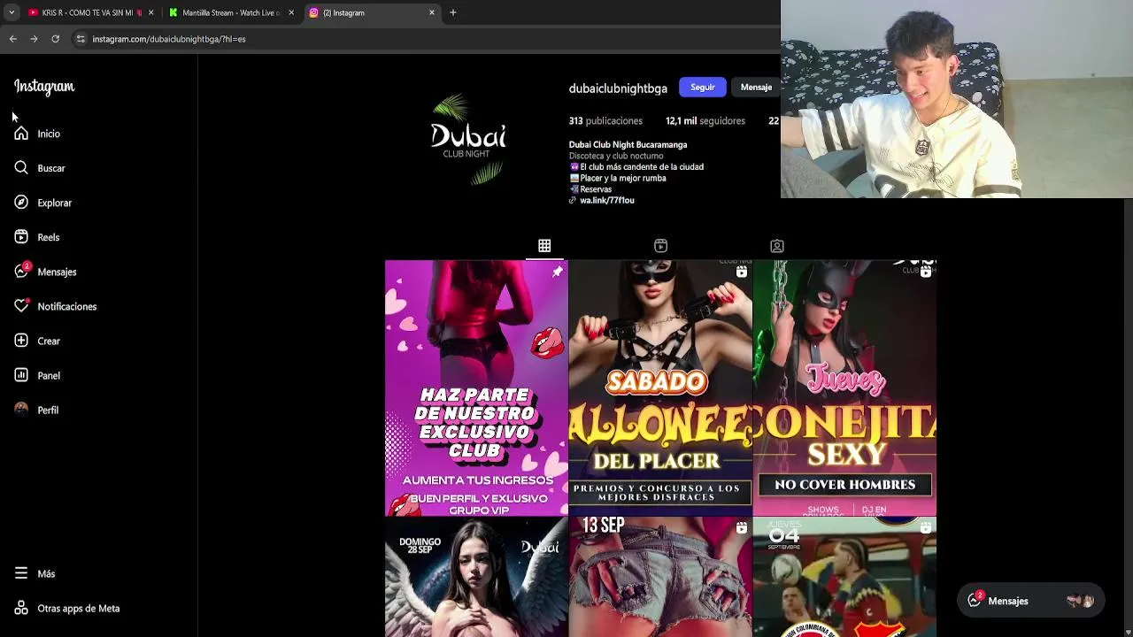The width and height of the screenshot is (1133, 637).
Task: Open Buscar search icon
Action: pos(21,168)
